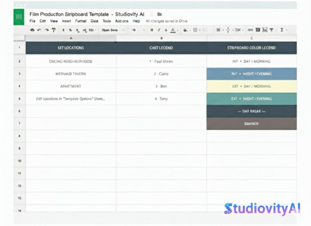Open the Data menu
Image resolution: width=311 pixels, height=226 pixels.
pyautogui.click(x=94, y=21)
